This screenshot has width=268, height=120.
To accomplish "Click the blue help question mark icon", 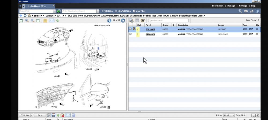I will 257,11.
